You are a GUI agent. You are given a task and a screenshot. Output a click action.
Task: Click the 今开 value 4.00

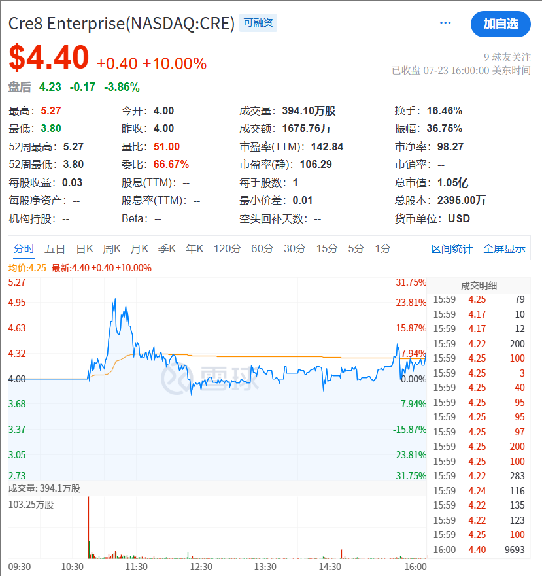click(x=163, y=110)
